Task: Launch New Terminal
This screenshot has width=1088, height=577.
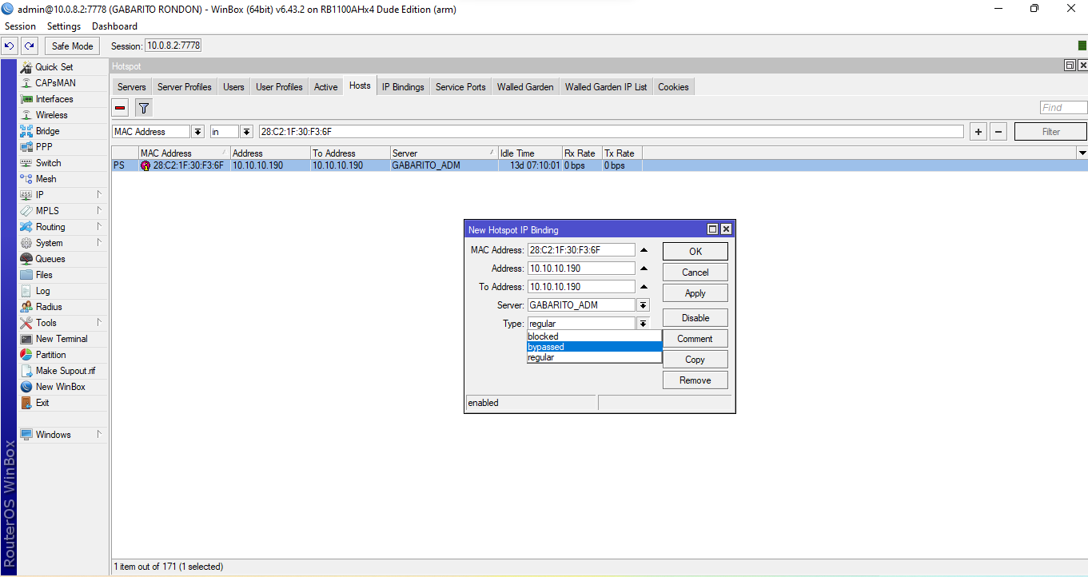Action: (62, 339)
